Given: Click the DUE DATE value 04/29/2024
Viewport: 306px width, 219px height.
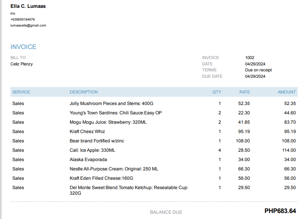Looking at the screenshot, I should (x=255, y=76).
